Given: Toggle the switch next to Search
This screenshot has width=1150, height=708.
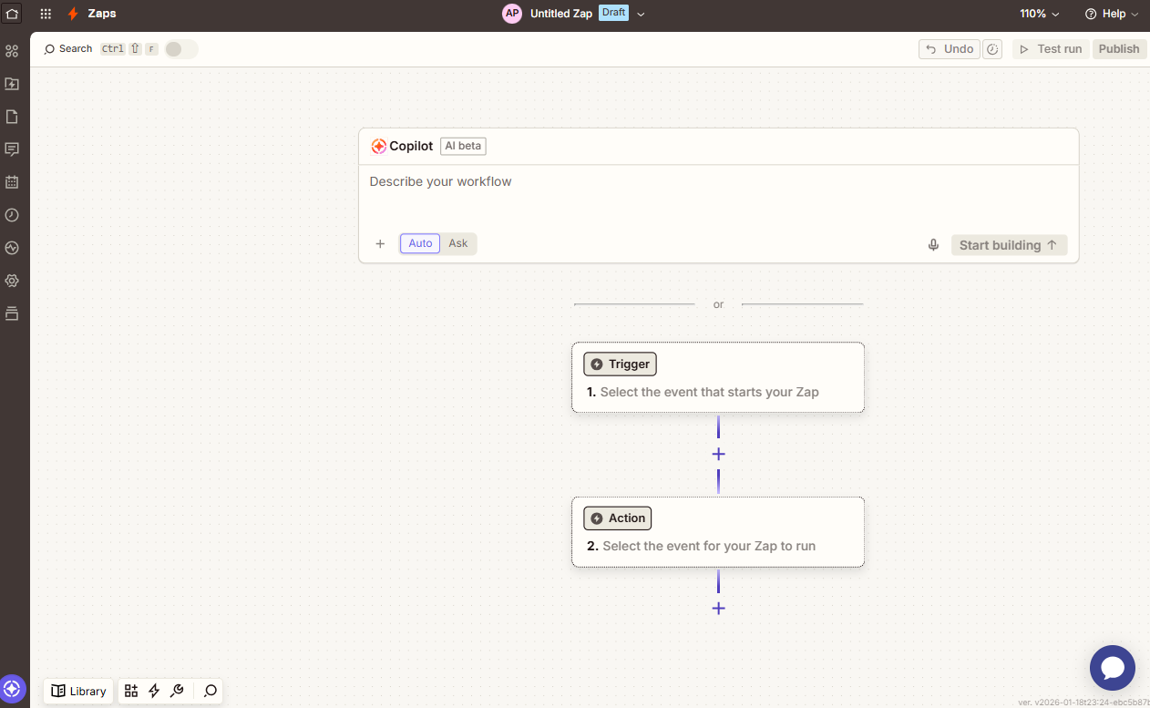Looking at the screenshot, I should [180, 49].
